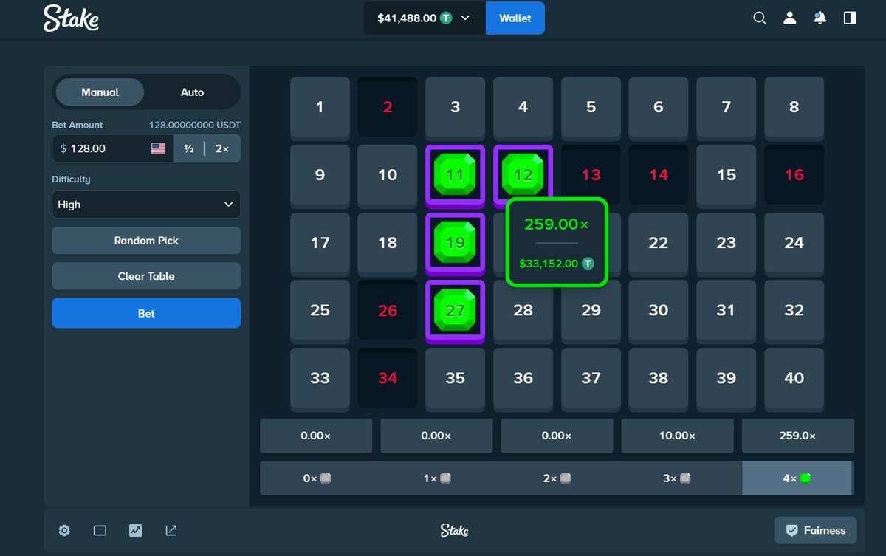Viewport: 886px width, 556px height.
Task: Open the notifications bell icon
Action: coord(820,18)
